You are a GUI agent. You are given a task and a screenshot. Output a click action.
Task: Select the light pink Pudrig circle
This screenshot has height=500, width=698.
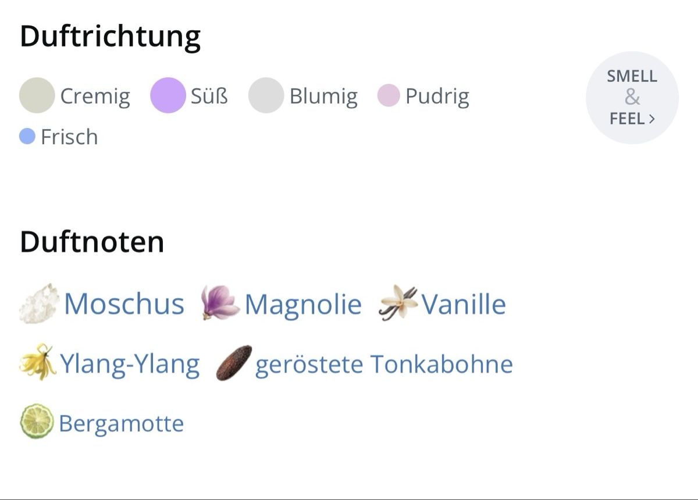click(389, 95)
